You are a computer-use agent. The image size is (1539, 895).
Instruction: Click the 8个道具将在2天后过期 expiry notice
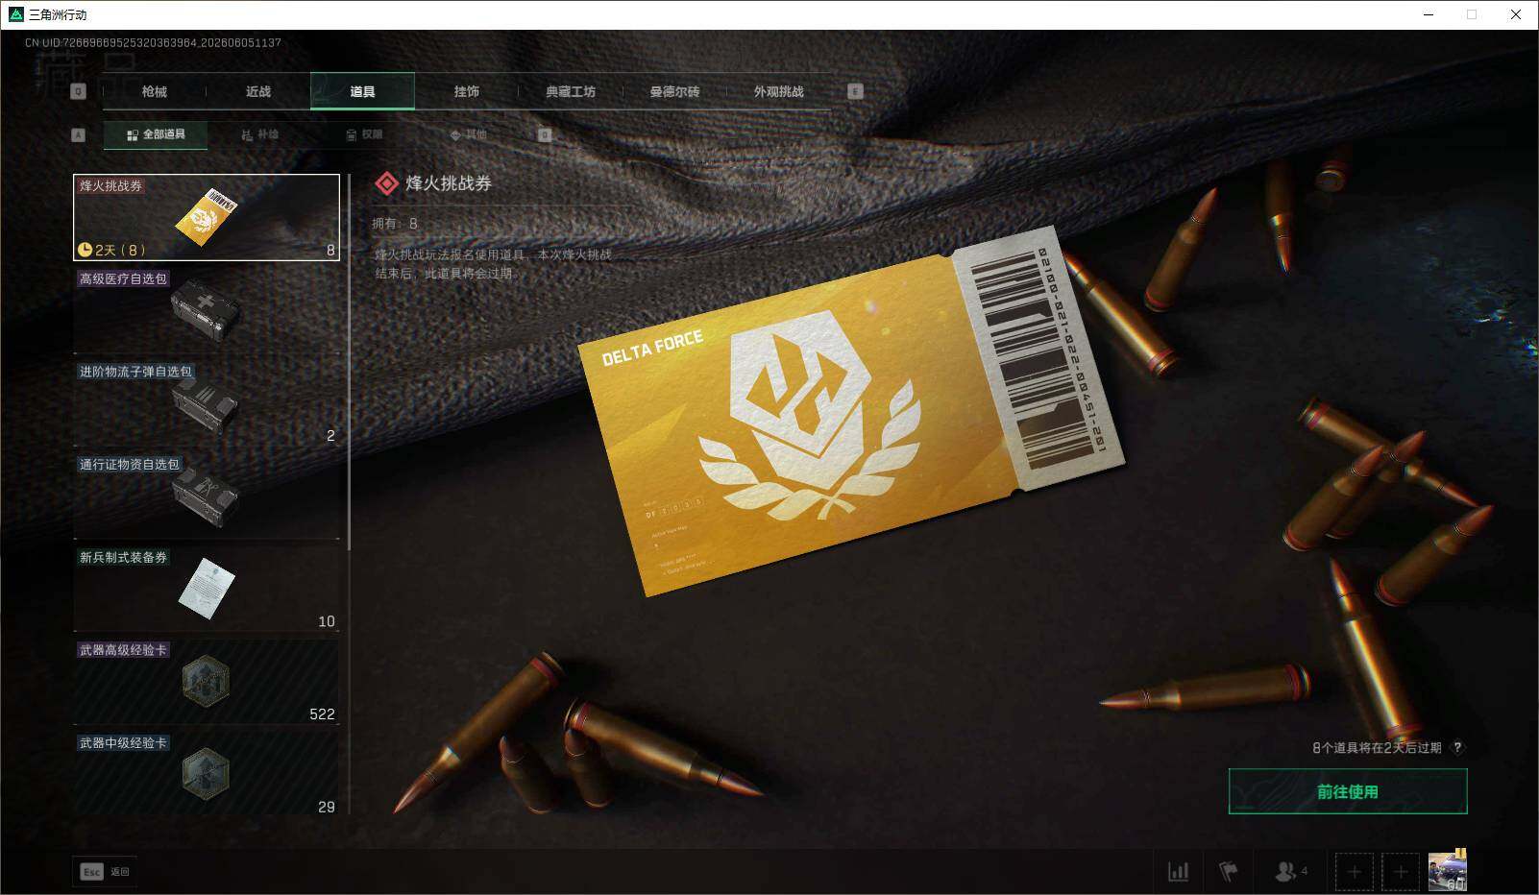[1377, 748]
